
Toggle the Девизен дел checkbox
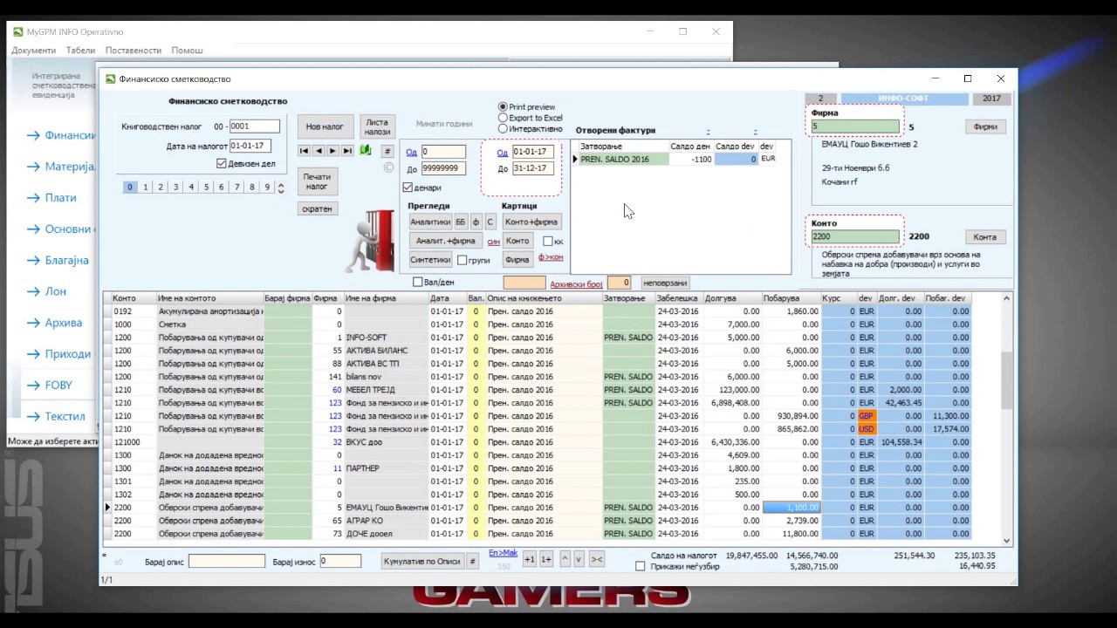[x=222, y=163]
